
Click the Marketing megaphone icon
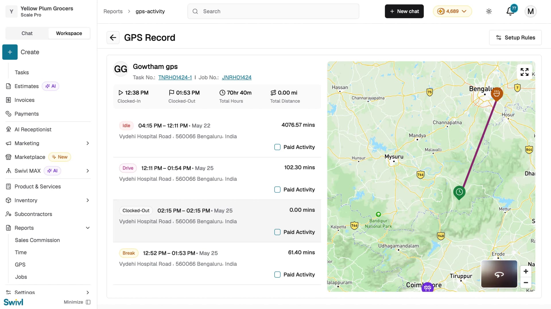(9, 143)
